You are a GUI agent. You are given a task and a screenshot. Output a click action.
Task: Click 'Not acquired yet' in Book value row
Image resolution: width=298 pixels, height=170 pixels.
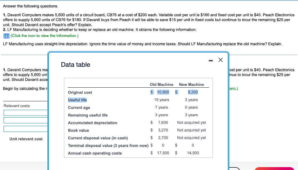click(x=191, y=130)
